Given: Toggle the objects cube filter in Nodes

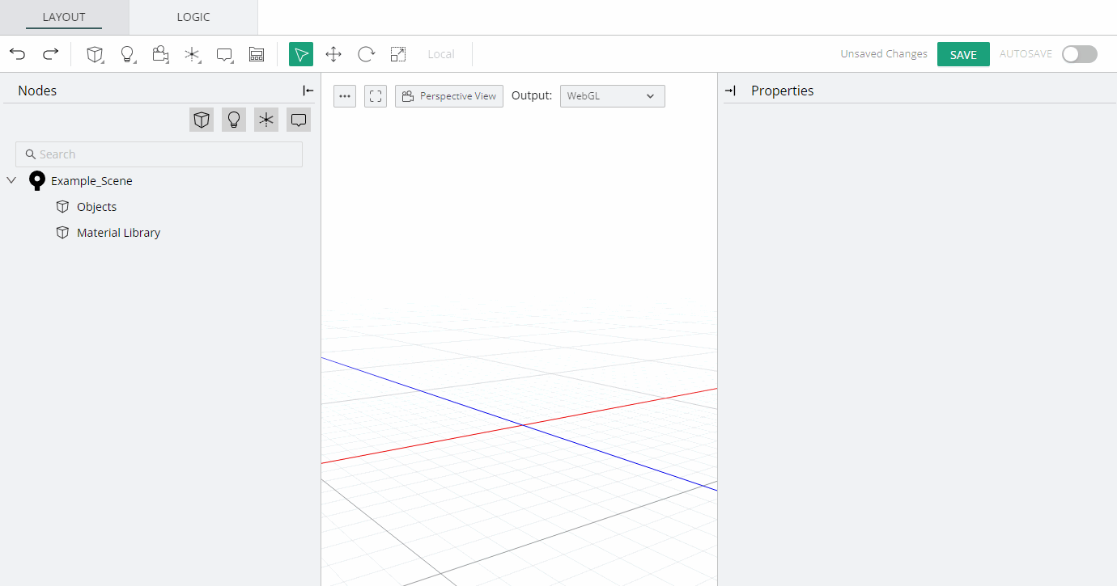Looking at the screenshot, I should click(x=202, y=120).
